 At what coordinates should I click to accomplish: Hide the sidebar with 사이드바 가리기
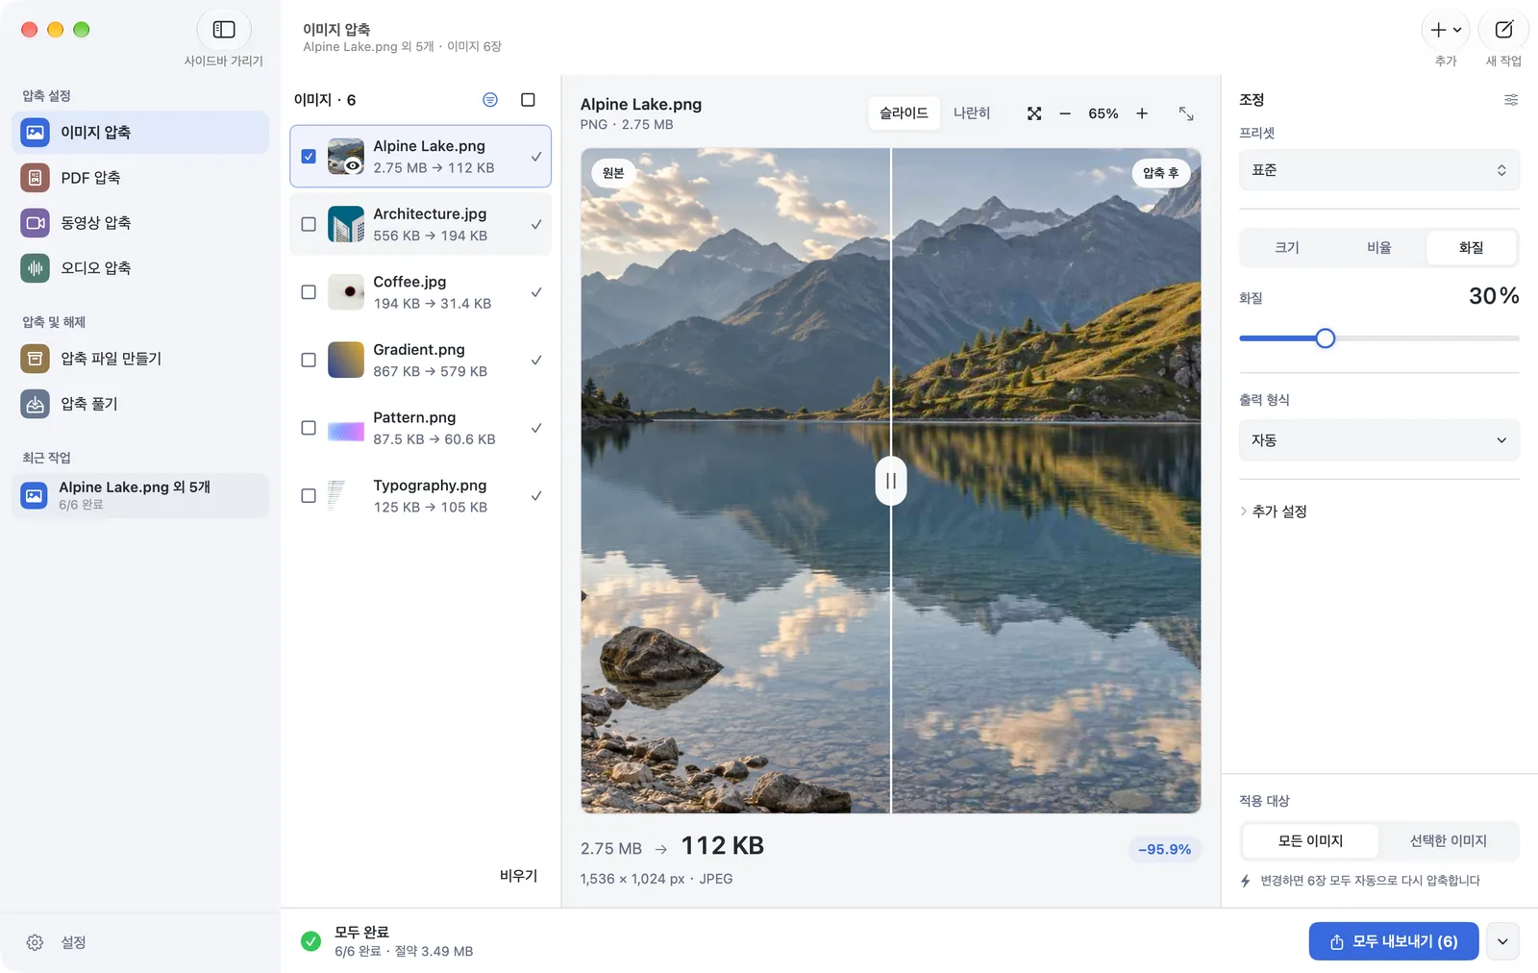223,30
